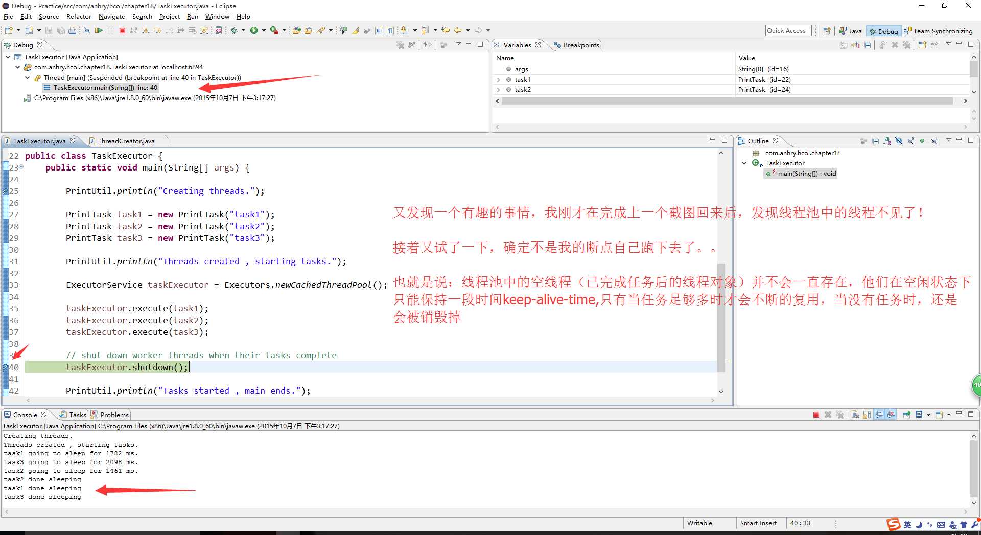The image size is (981, 535).
Task: Click into the Quick Access field
Action: point(788,31)
